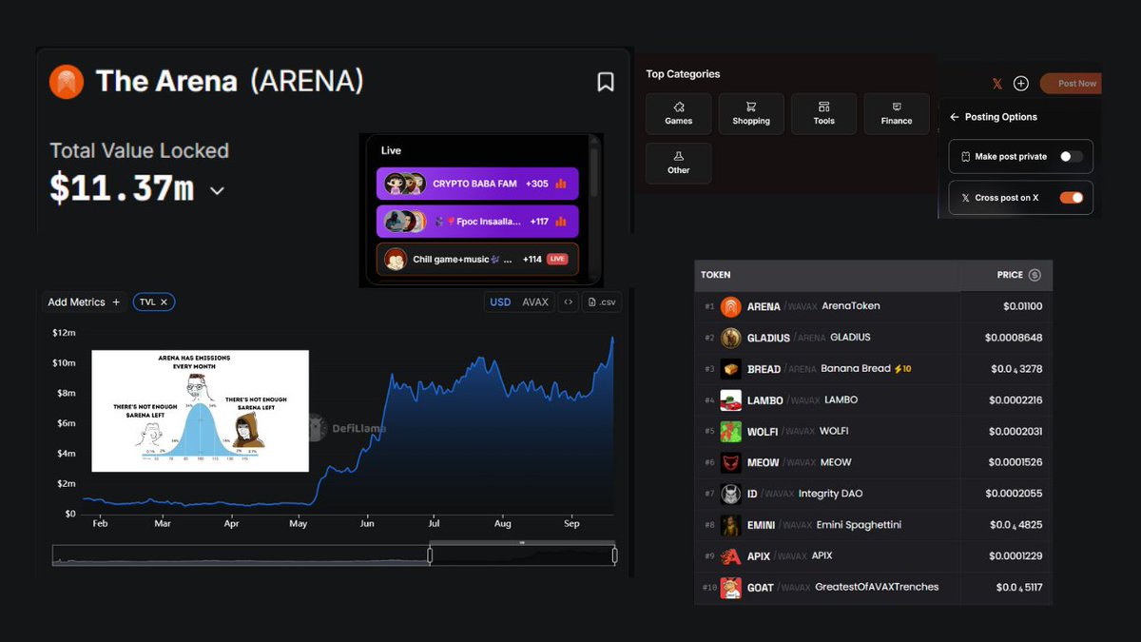1141x642 pixels.
Task: Click the GreatestOfAVAXTrenches token name
Action: pos(877,587)
